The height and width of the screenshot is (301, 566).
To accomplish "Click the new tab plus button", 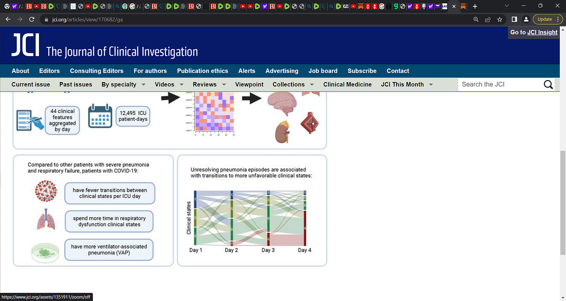I will 475,6.
